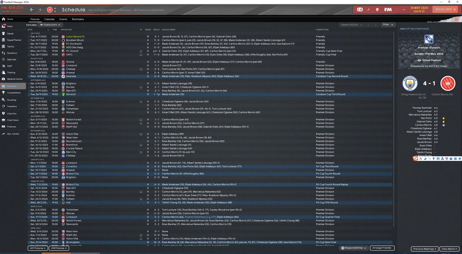Go to the next season arrow
The width and height of the screenshot is (462, 254).
[376, 25]
